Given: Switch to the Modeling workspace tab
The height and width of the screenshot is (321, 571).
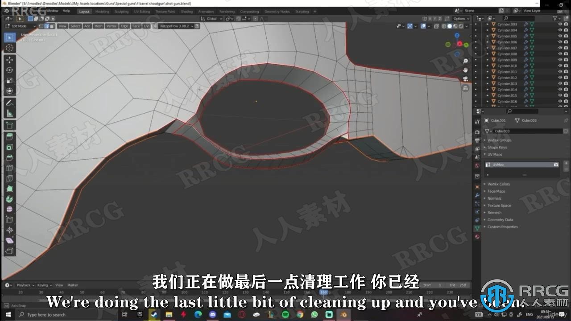Looking at the screenshot, I should point(102,12).
